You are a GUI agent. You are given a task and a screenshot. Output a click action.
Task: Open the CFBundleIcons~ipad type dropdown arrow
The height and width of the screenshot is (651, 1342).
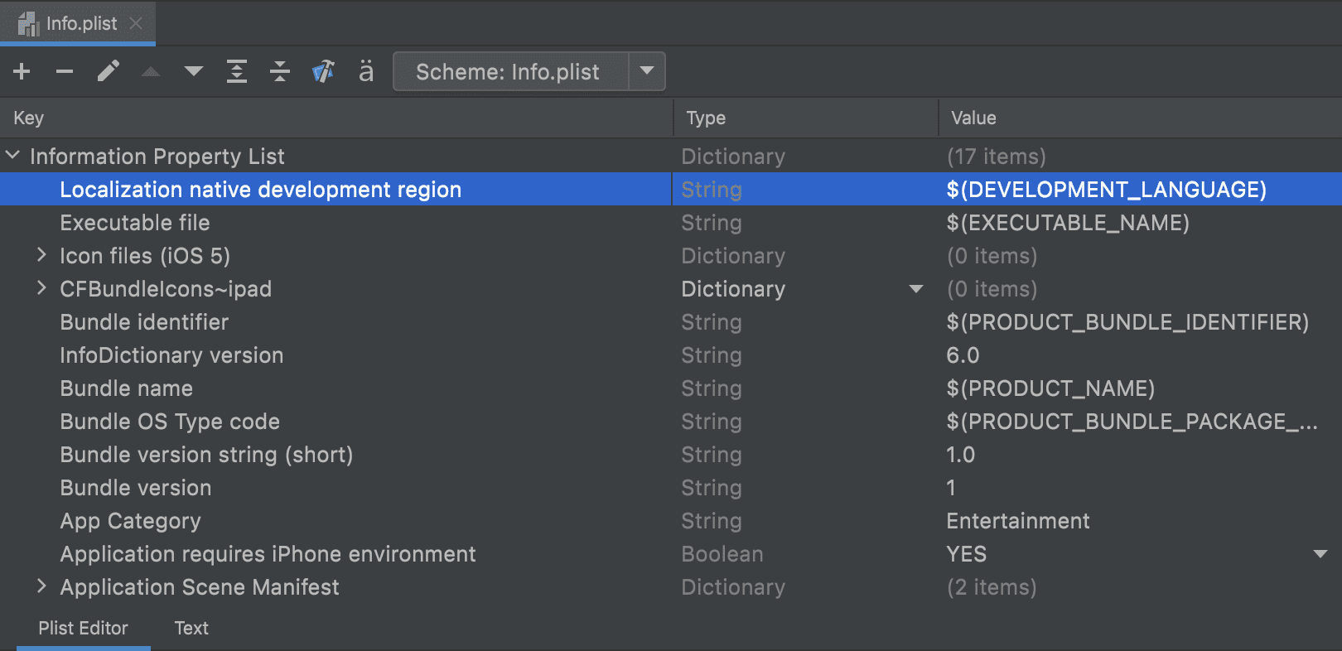[915, 289]
